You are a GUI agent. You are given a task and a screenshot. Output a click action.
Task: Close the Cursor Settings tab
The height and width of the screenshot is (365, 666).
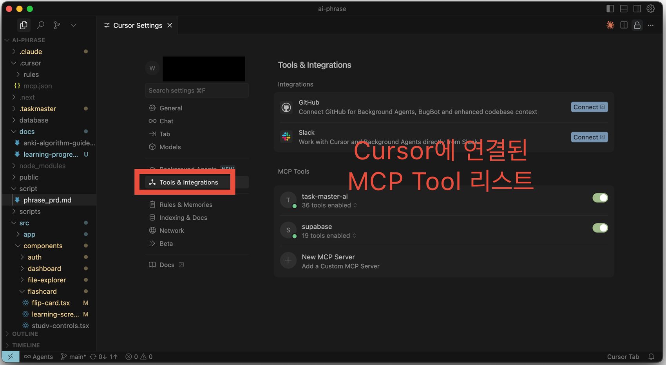coord(170,25)
